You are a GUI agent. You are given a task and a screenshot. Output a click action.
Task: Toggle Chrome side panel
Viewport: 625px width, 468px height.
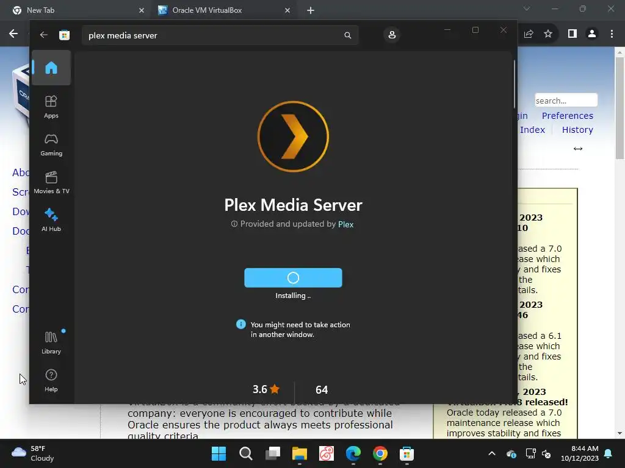pos(573,34)
